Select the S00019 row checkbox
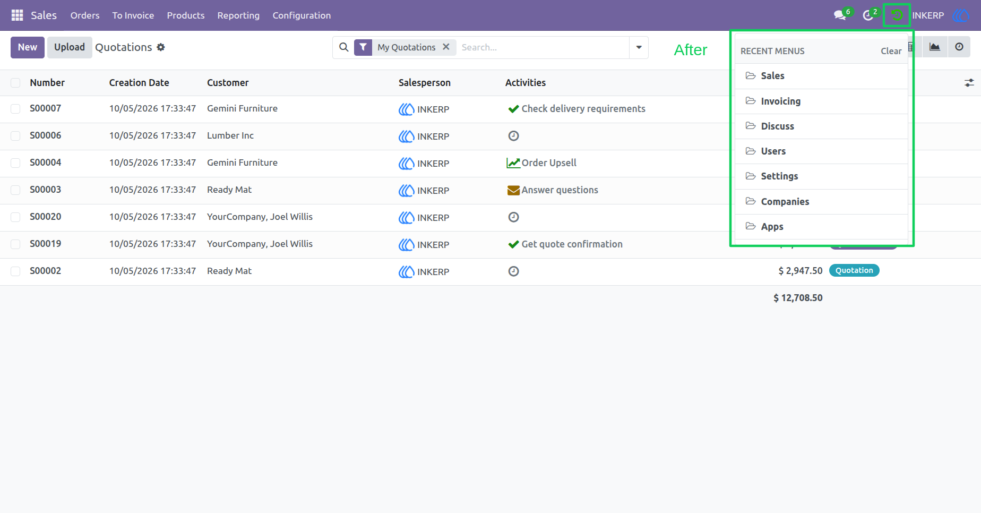Image resolution: width=981 pixels, height=513 pixels. click(15, 244)
